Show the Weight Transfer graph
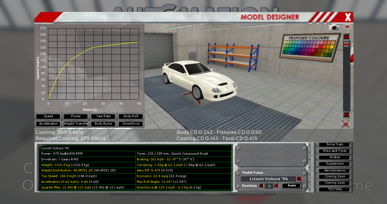Screen dimensions: 387x204 point(76,124)
